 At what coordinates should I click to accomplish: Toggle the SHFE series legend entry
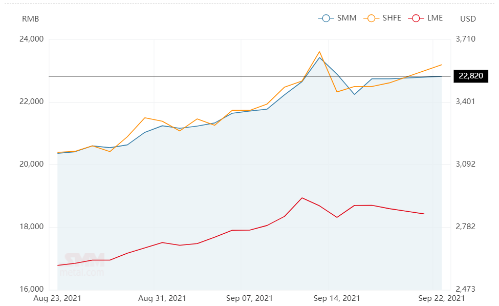[382, 18]
